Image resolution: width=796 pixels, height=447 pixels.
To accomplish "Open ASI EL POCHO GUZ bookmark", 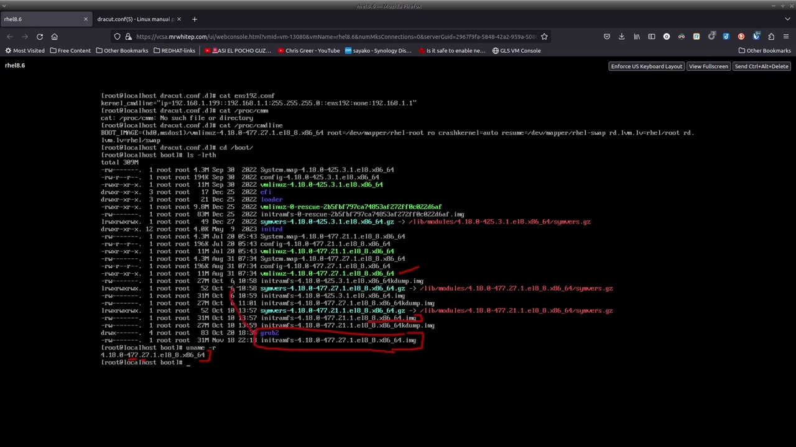I will click(238, 51).
